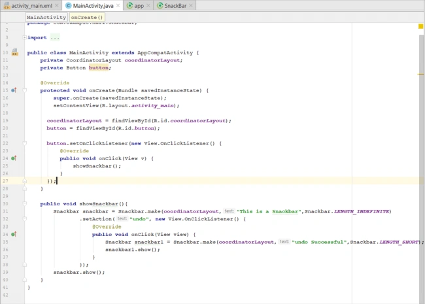This screenshot has width=425, height=304.
Task: Click 'snackbar.show();' on line 39
Action: [79, 273]
